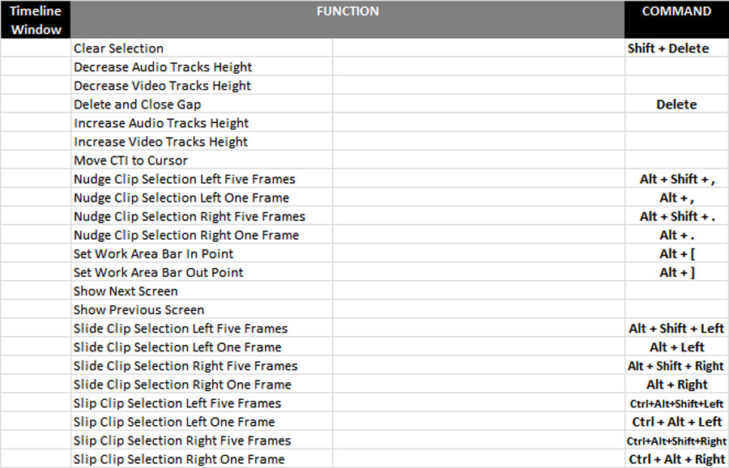Select Nudge Clip Selection Left Five Frames
This screenshot has width=729, height=468.
click(202, 179)
